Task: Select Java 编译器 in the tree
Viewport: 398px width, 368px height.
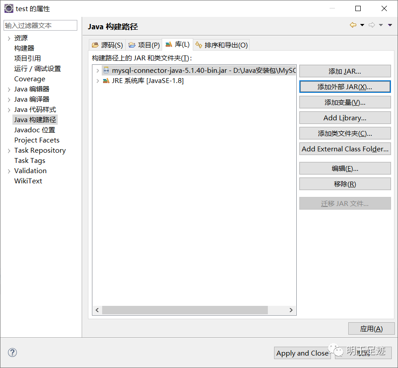Action: point(32,99)
